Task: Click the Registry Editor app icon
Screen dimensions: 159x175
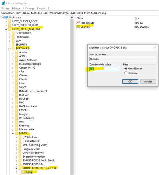Action: 3,3
